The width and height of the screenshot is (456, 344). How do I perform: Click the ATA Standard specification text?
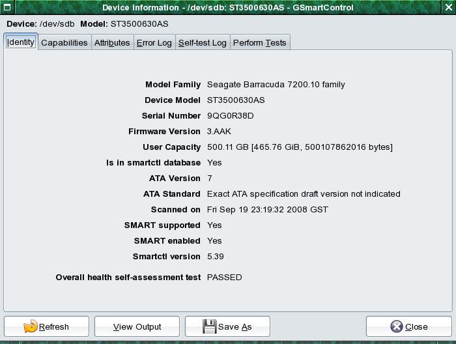click(x=303, y=194)
